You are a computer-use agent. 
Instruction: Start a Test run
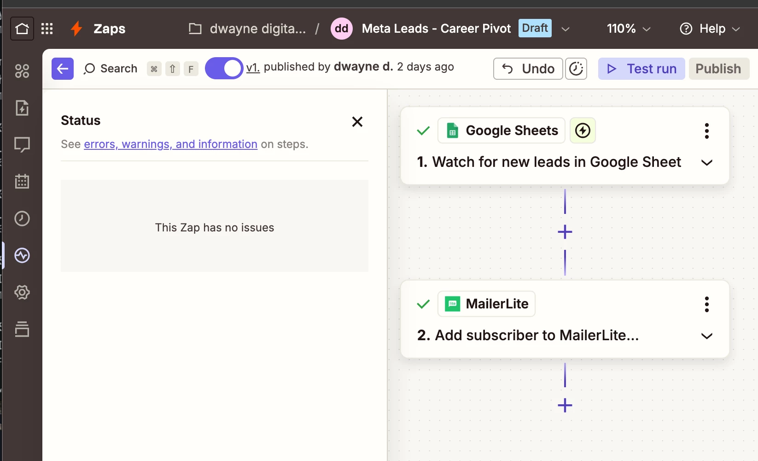641,69
